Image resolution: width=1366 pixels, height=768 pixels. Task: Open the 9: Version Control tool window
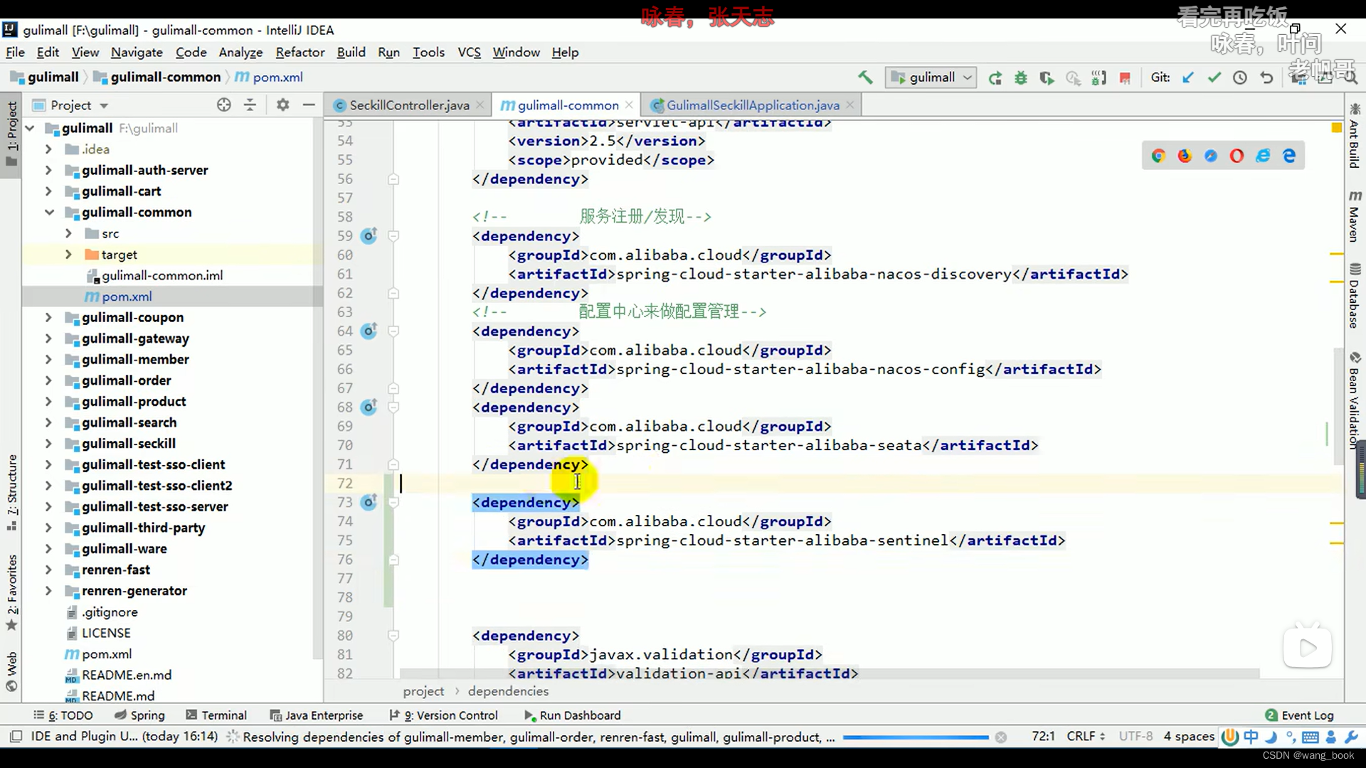[443, 715]
